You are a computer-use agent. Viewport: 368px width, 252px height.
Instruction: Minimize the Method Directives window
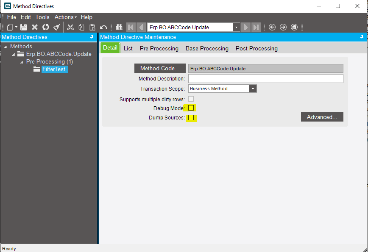319,6
